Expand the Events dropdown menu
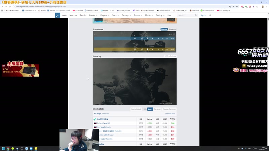This screenshot has height=151, width=269. 93,15
